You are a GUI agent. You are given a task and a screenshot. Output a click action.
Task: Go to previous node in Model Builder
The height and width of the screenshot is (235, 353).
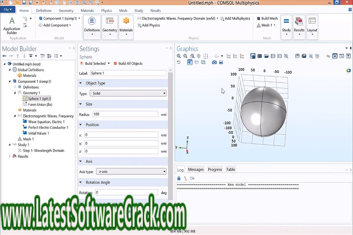coord(4,56)
